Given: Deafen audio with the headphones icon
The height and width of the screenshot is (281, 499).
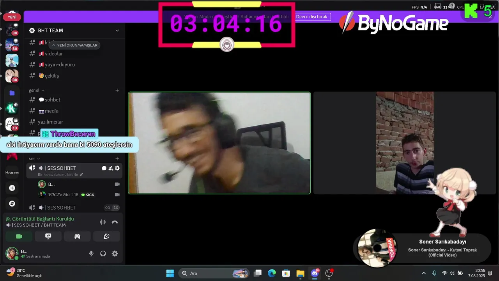Looking at the screenshot, I should coord(103,254).
